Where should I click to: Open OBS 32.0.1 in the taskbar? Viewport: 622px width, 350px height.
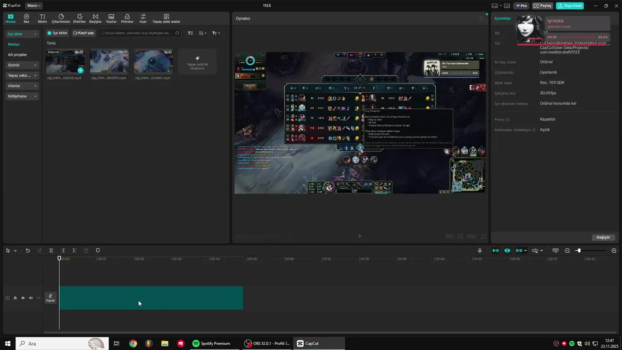point(267,344)
